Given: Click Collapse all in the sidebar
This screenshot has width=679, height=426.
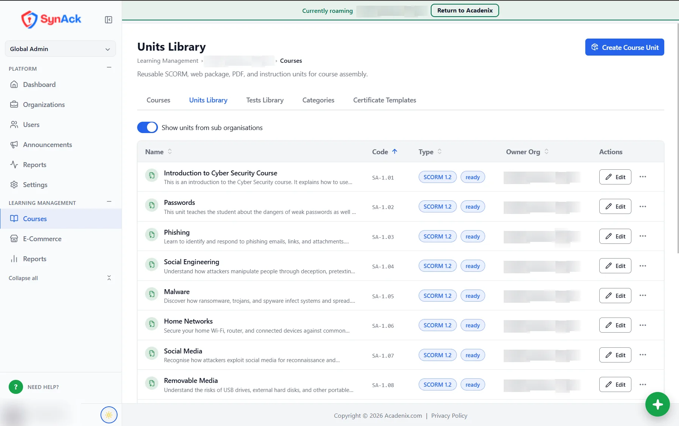Looking at the screenshot, I should tap(60, 278).
